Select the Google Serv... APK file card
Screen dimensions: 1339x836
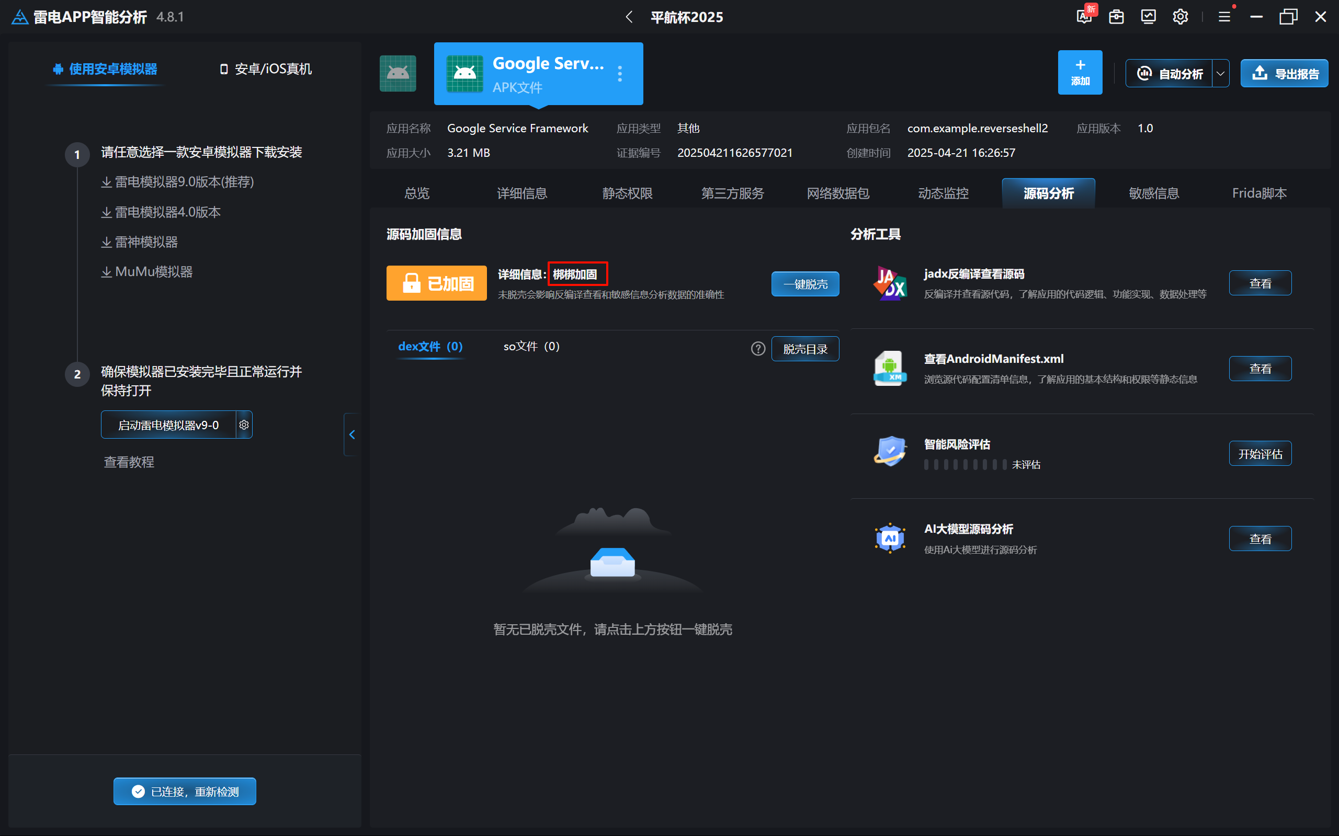click(538, 74)
